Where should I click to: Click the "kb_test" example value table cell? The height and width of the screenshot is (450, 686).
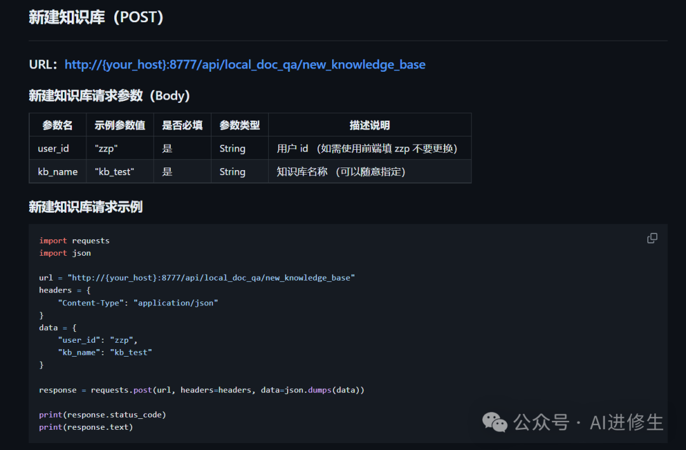(x=120, y=171)
